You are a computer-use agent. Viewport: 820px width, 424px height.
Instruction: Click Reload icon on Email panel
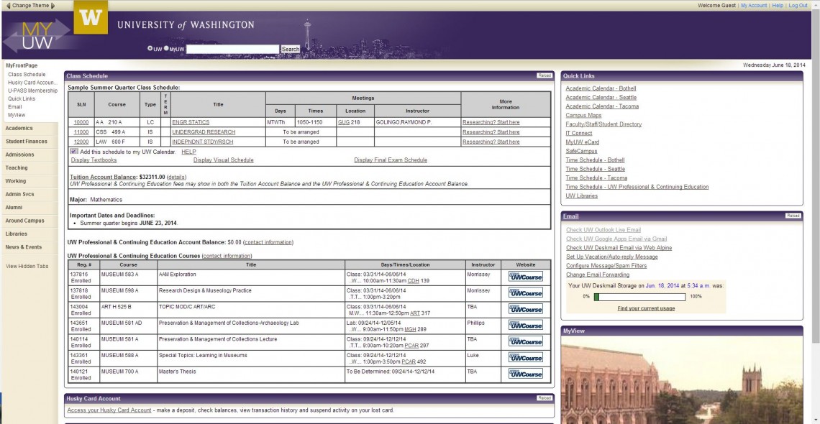pyautogui.click(x=793, y=216)
